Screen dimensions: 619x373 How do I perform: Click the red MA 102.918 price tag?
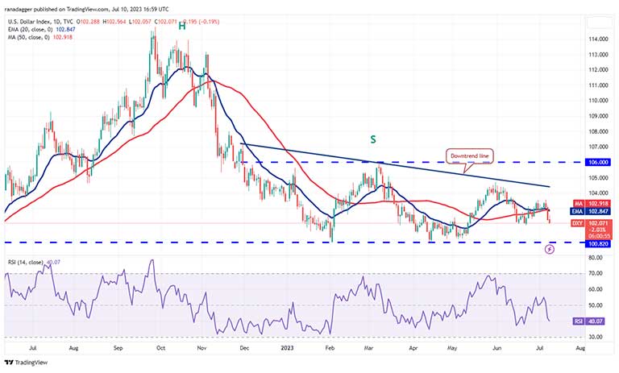point(592,204)
